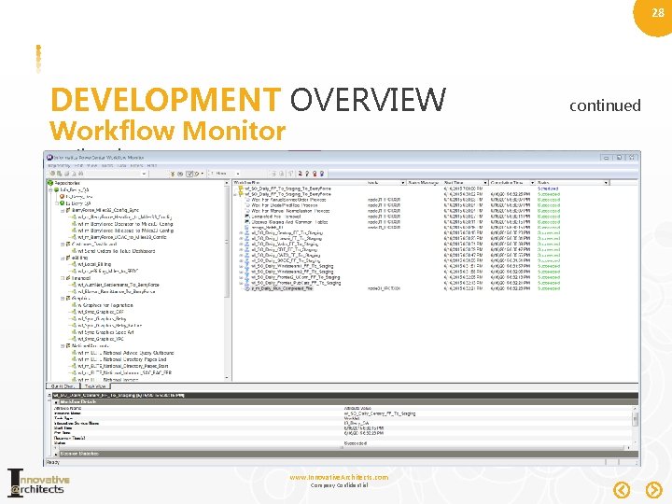Click the session icon beside s_m_Daily_Run_Completed_File
This screenshot has height=504, width=672.
247,288
